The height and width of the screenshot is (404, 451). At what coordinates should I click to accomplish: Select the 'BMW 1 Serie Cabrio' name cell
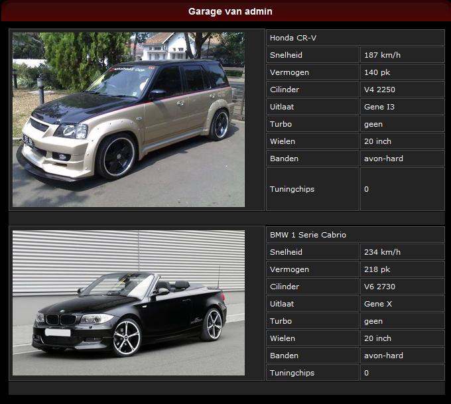point(355,235)
